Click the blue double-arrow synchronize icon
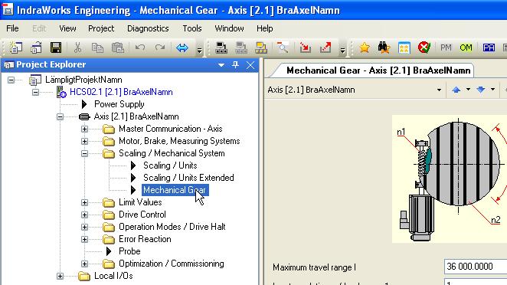507x285 pixels. click(182, 47)
